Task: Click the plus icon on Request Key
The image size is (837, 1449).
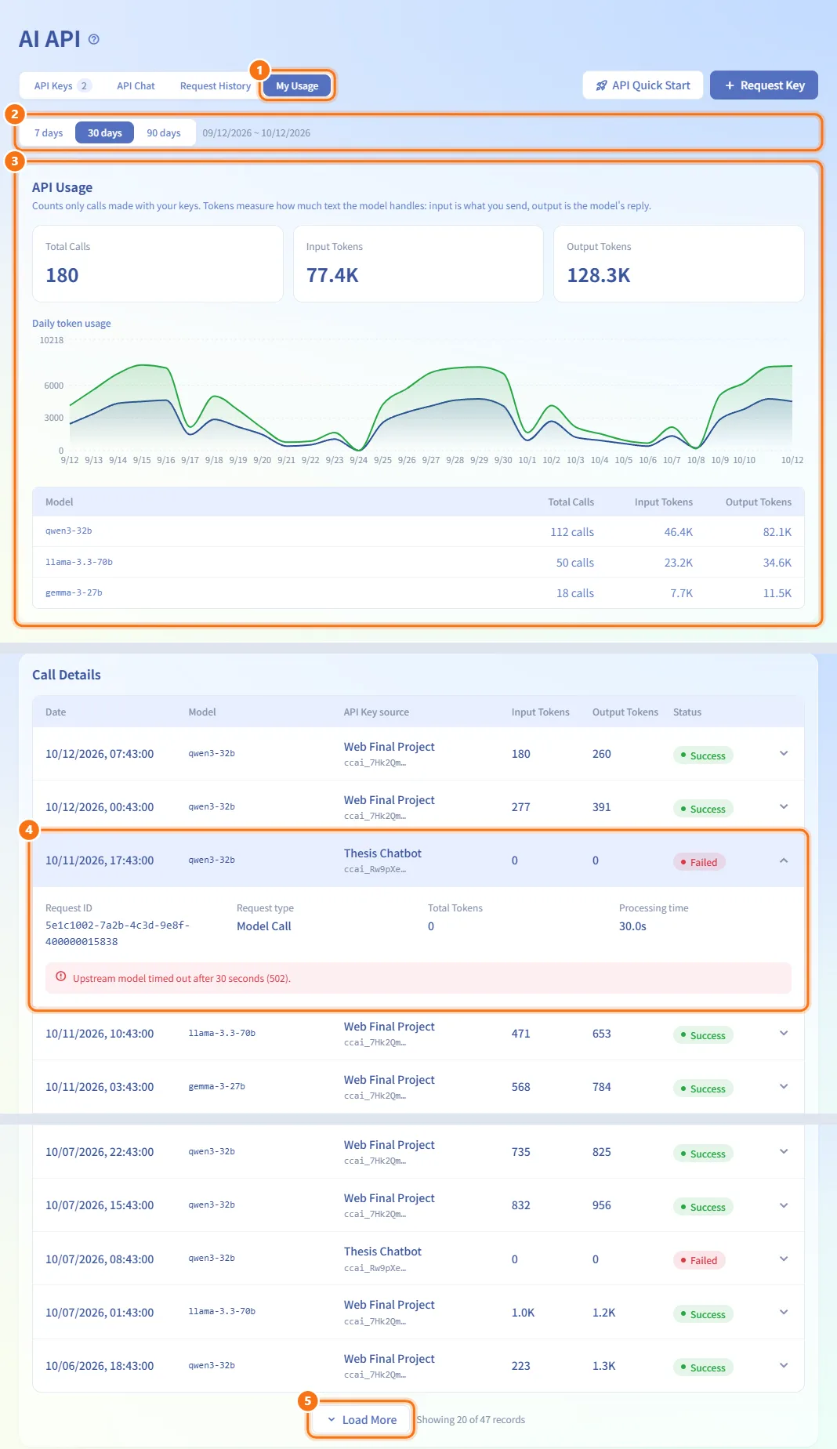Action: [x=730, y=85]
